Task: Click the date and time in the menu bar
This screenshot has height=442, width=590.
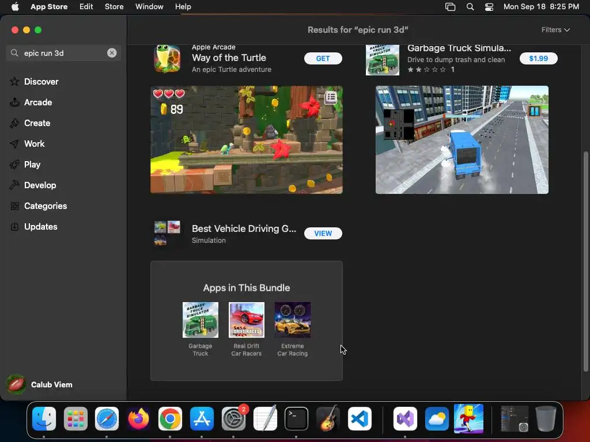Action: [541, 7]
